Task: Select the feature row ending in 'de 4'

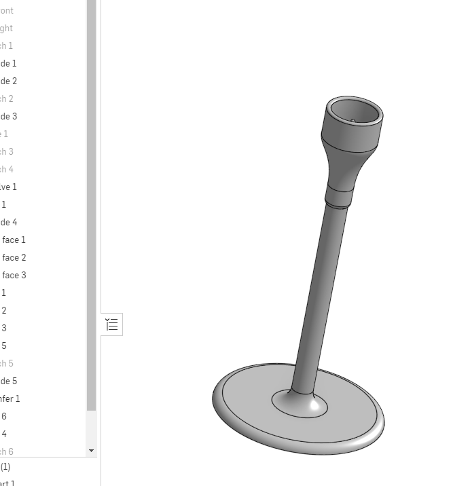Action: pos(43,222)
